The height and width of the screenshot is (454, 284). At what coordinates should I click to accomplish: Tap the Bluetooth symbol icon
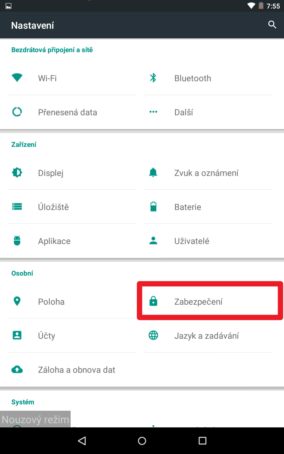153,78
